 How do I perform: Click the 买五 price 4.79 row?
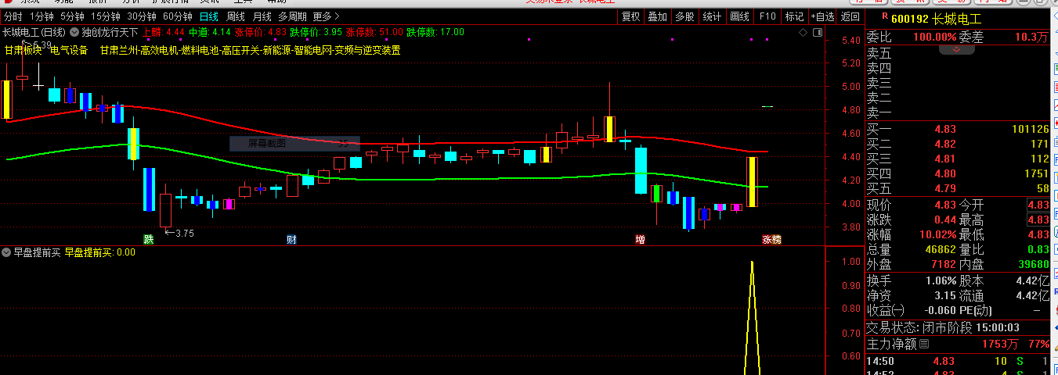coord(957,188)
